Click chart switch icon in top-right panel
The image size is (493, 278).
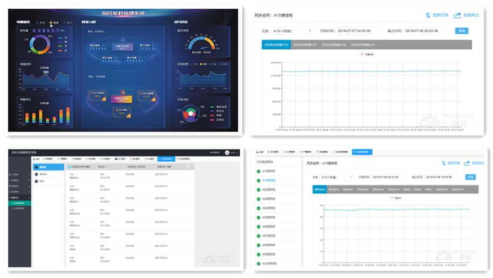pyautogui.click(x=428, y=15)
